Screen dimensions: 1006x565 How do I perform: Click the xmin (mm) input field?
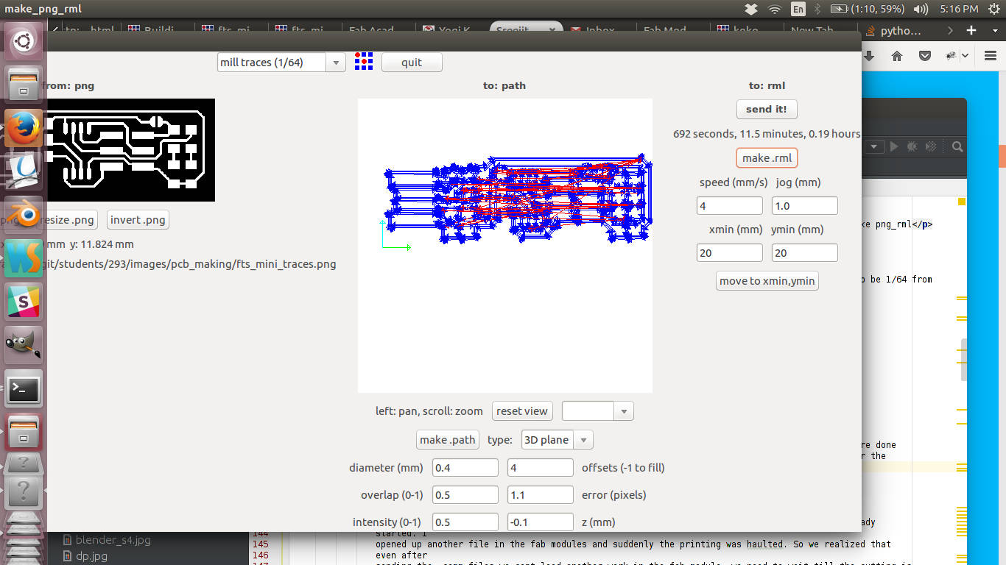pos(730,253)
